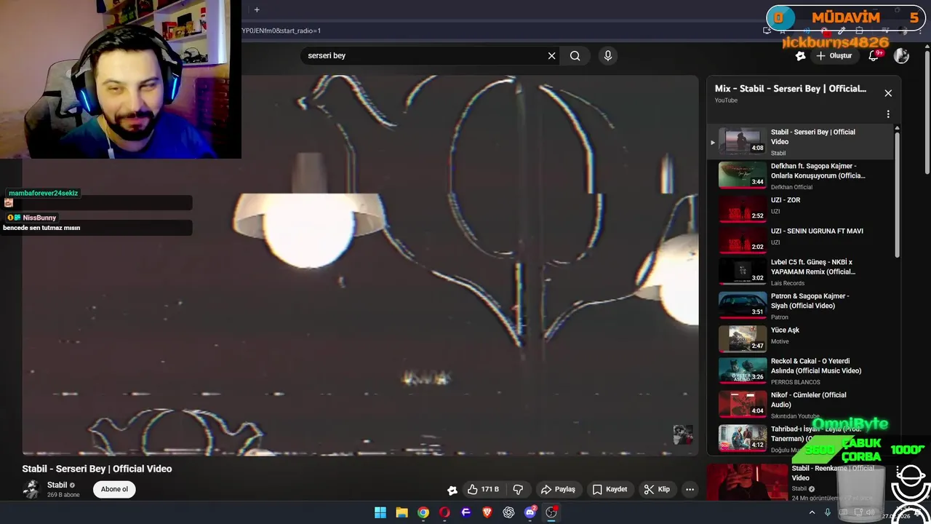Click the star icon left of the like button
The width and height of the screenshot is (931, 524).
click(x=452, y=490)
